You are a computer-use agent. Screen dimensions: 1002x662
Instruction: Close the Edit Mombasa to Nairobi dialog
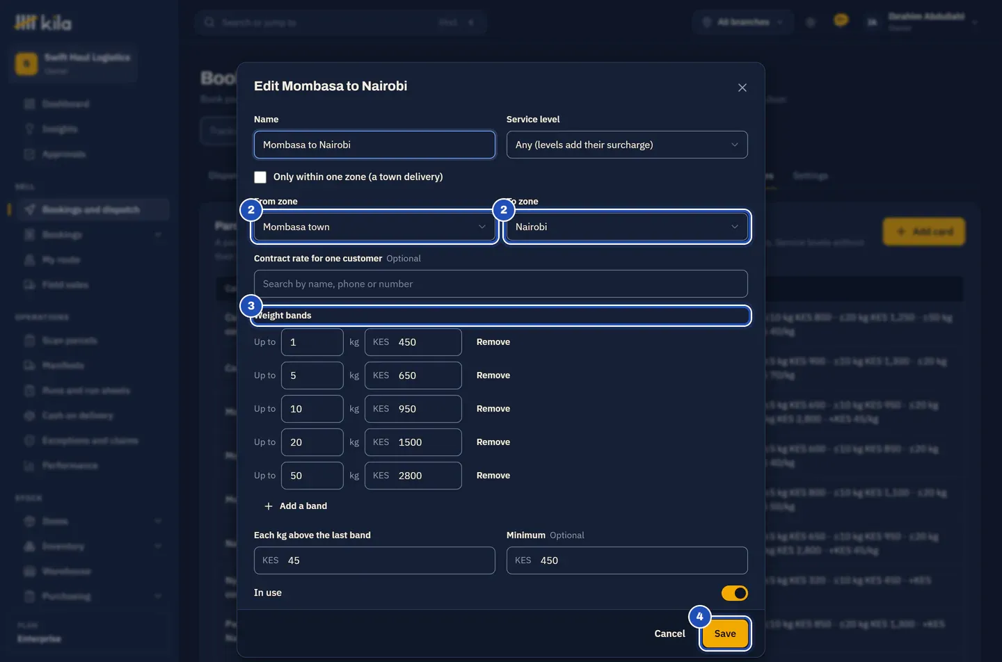click(x=742, y=88)
